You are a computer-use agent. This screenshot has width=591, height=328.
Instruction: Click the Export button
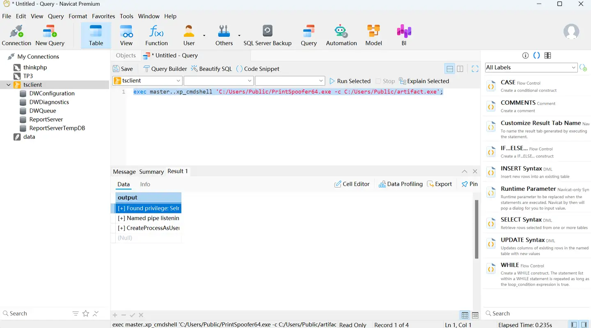click(x=440, y=184)
